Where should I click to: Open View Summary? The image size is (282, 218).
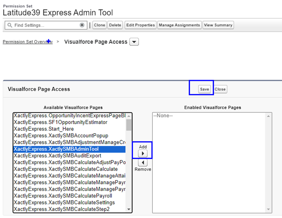tap(218, 25)
